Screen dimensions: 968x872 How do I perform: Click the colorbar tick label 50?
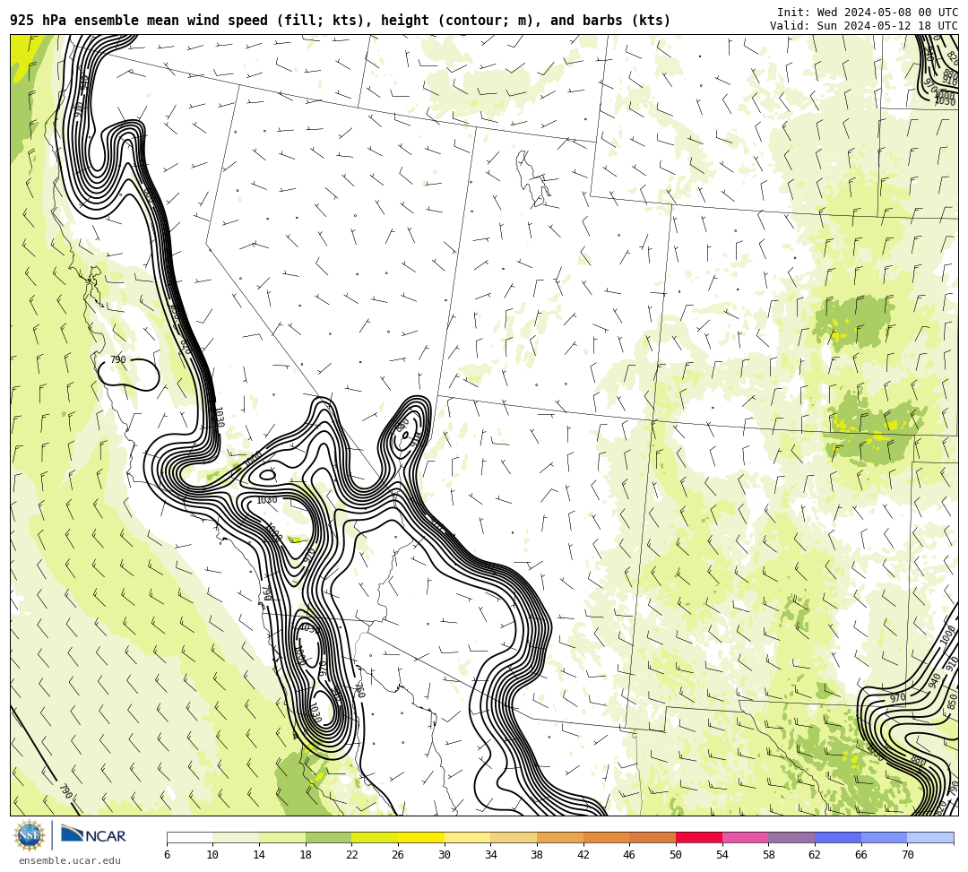pyautogui.click(x=676, y=855)
